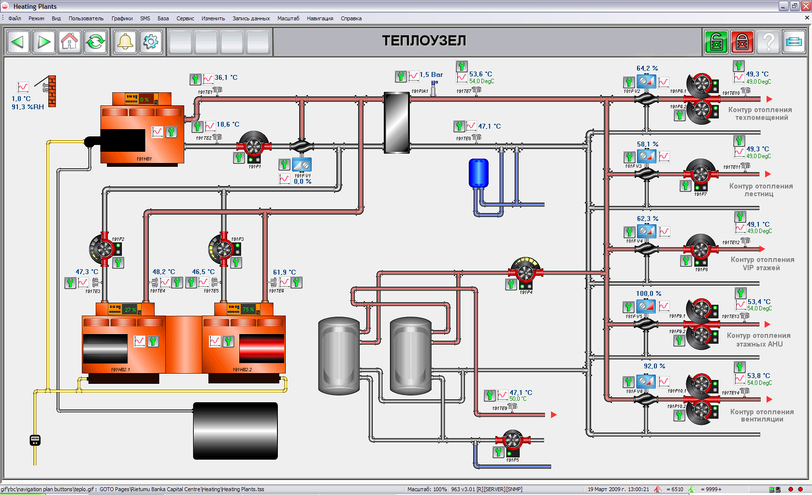Open the alarm bell icon

tap(125, 42)
